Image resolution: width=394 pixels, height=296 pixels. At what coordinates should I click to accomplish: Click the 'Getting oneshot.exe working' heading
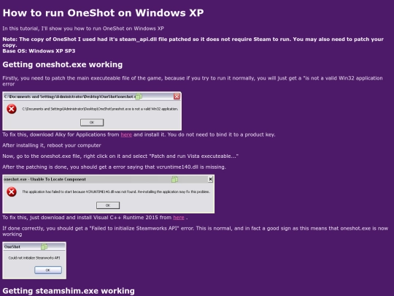click(x=63, y=64)
